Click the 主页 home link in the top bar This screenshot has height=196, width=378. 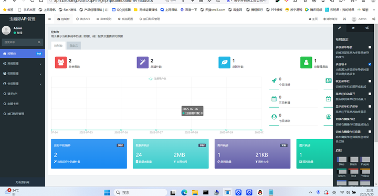[x=313, y=19]
